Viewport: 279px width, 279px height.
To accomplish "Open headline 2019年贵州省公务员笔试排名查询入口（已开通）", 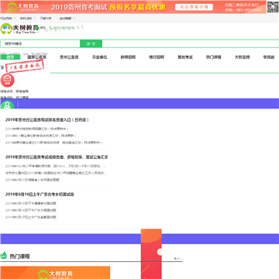I will tap(47, 120).
